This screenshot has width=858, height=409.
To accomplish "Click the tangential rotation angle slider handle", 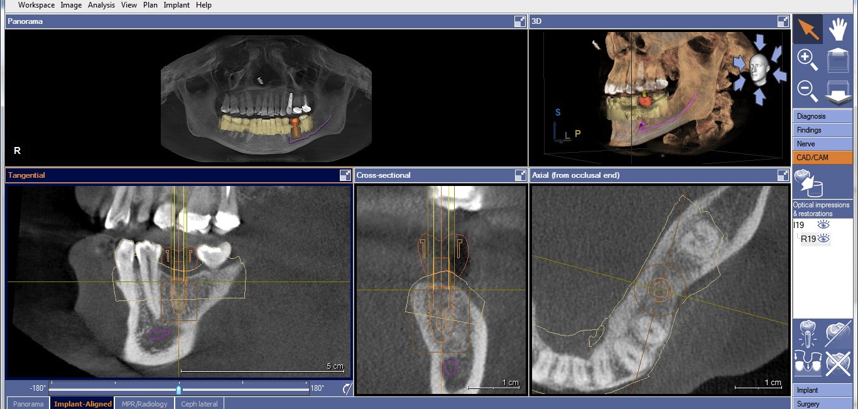I will point(179,389).
